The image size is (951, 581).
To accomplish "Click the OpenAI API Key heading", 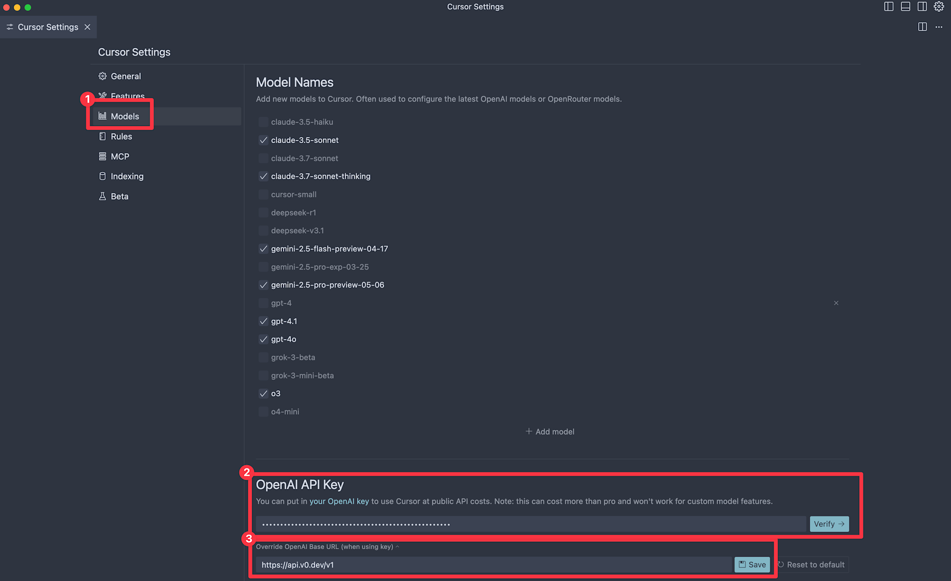I will (300, 484).
